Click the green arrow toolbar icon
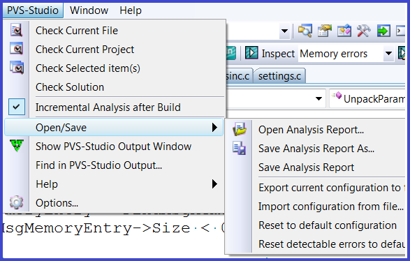410x261 pixels. 383,31
